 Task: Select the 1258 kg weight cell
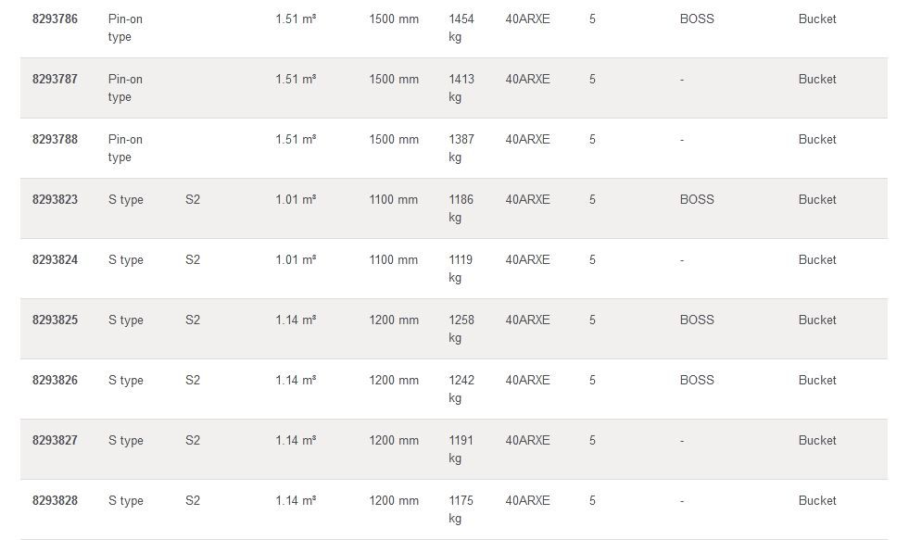click(x=461, y=329)
